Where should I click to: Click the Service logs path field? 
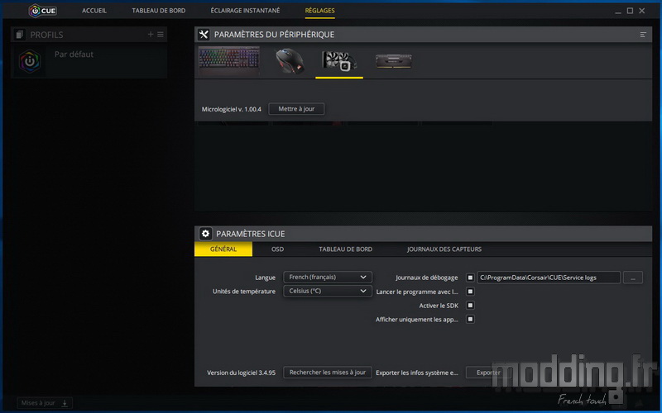549,278
